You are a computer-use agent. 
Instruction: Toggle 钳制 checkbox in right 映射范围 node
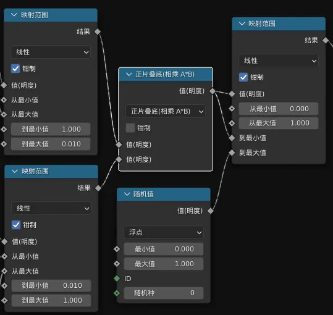tap(243, 77)
